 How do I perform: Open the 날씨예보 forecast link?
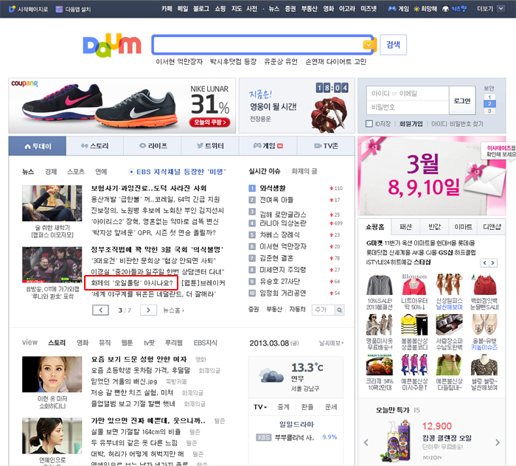pos(331,343)
